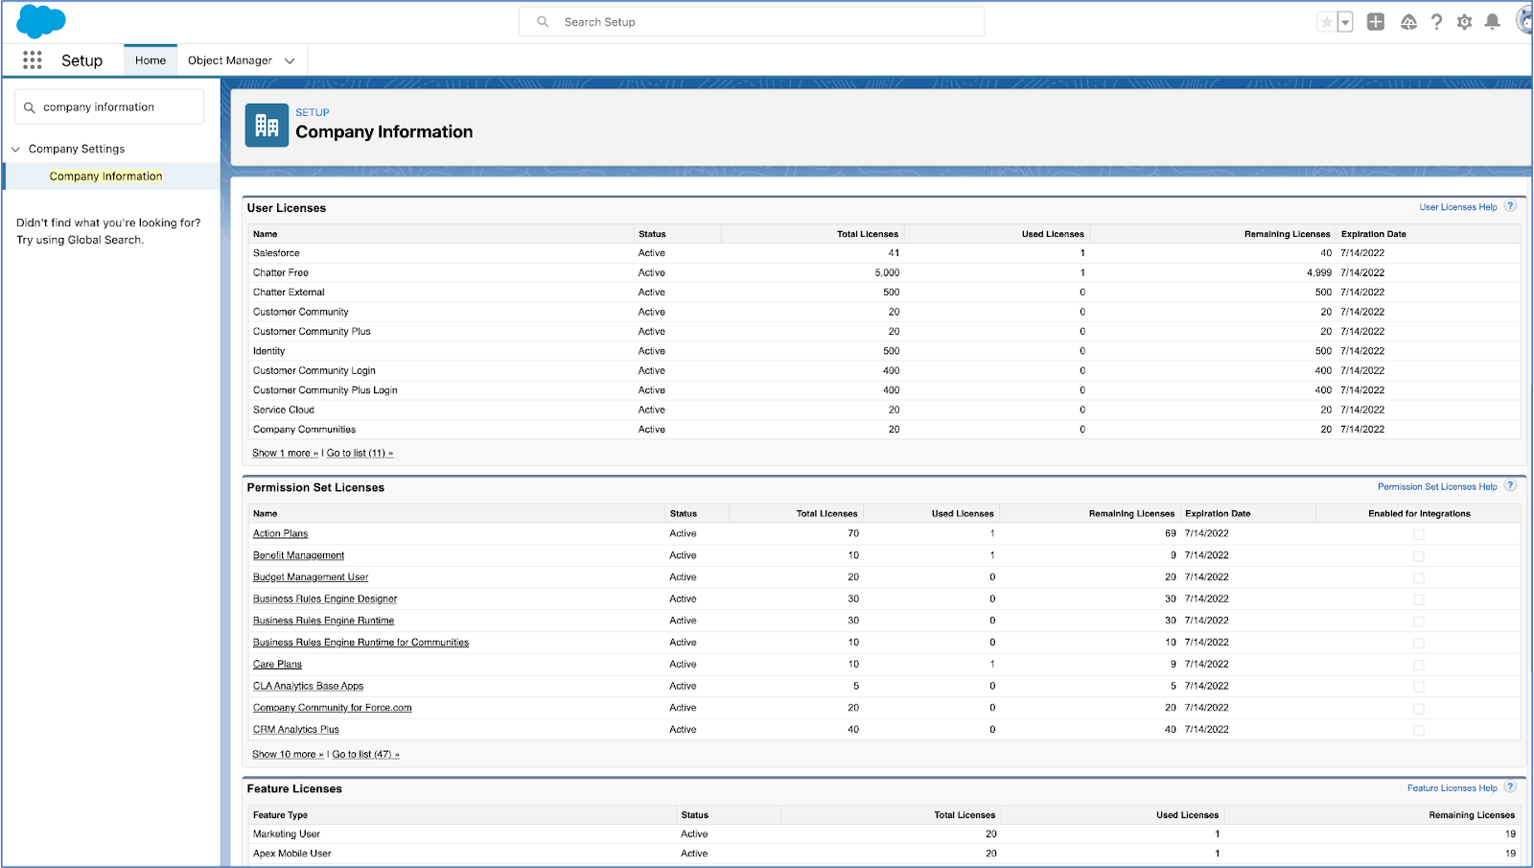Open the notifications bell icon
Viewport: 1534px width, 868px height.
pyautogui.click(x=1492, y=21)
